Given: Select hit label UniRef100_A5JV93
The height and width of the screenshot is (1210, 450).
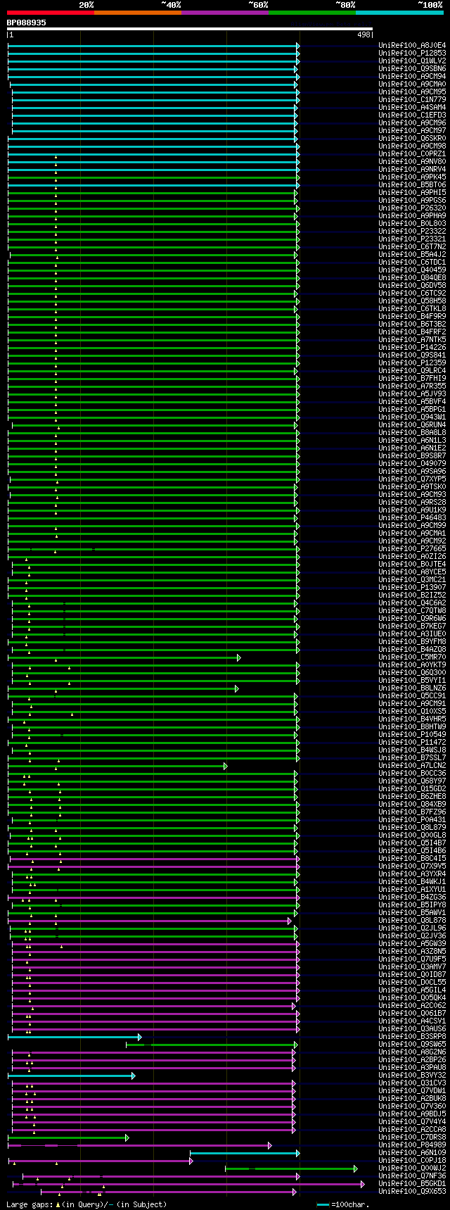Looking at the screenshot, I should click(412, 393).
